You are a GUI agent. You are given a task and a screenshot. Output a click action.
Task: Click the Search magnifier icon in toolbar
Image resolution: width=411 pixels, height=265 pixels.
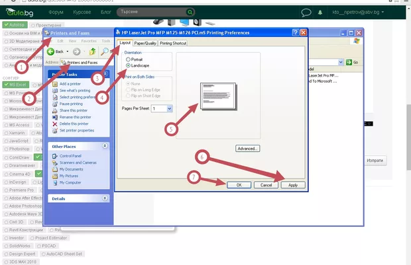(x=105, y=52)
